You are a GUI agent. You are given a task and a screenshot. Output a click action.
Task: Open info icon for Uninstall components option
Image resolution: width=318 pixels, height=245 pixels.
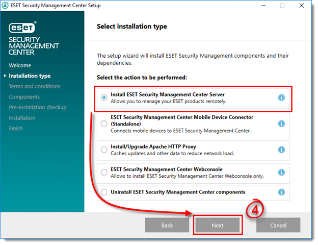(281, 192)
